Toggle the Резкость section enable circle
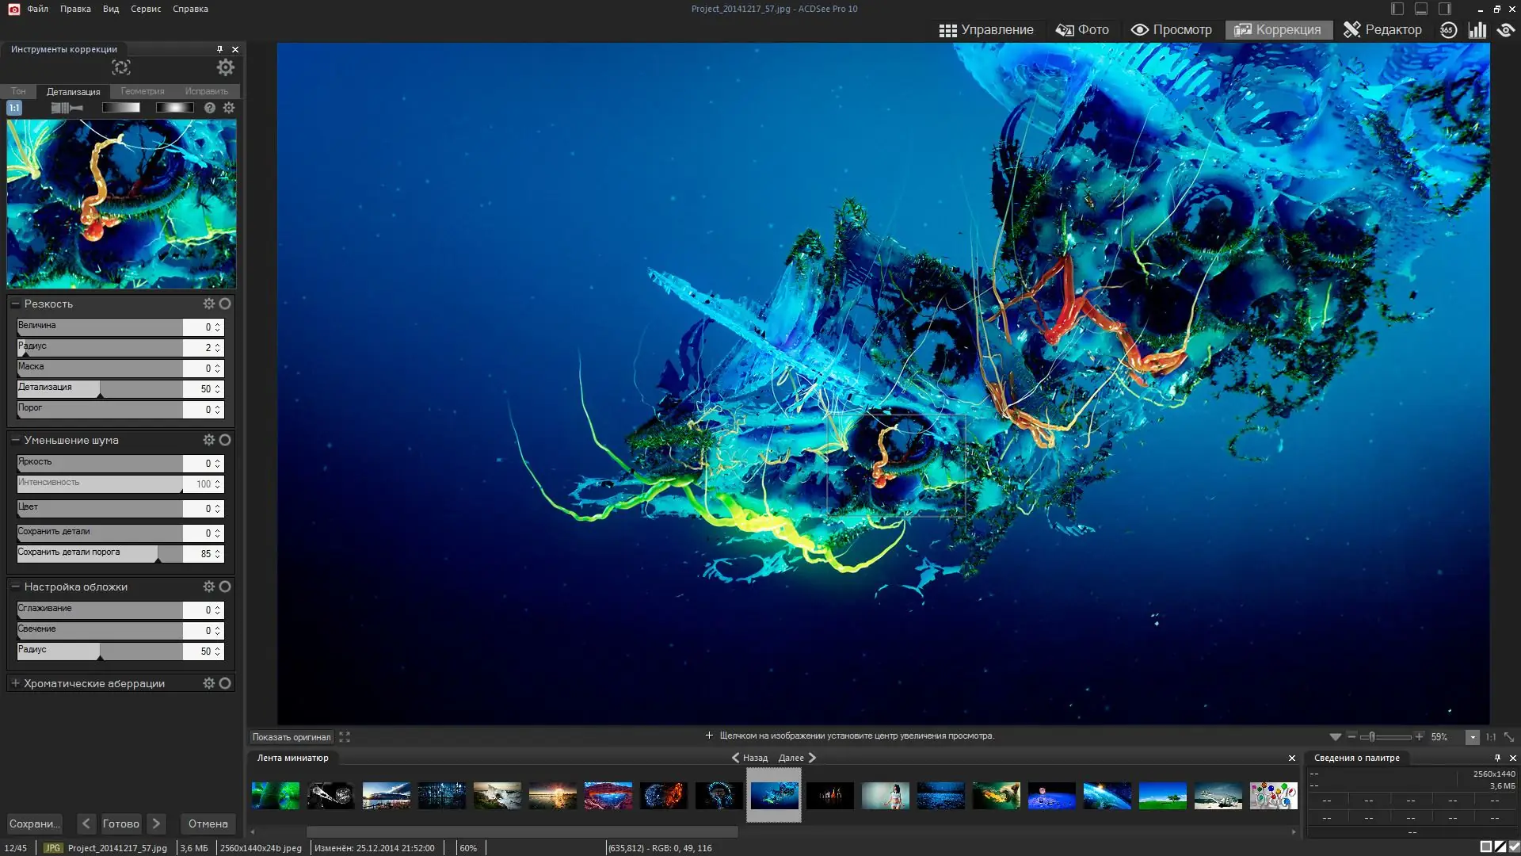This screenshot has height=856, width=1521. pyautogui.click(x=225, y=304)
